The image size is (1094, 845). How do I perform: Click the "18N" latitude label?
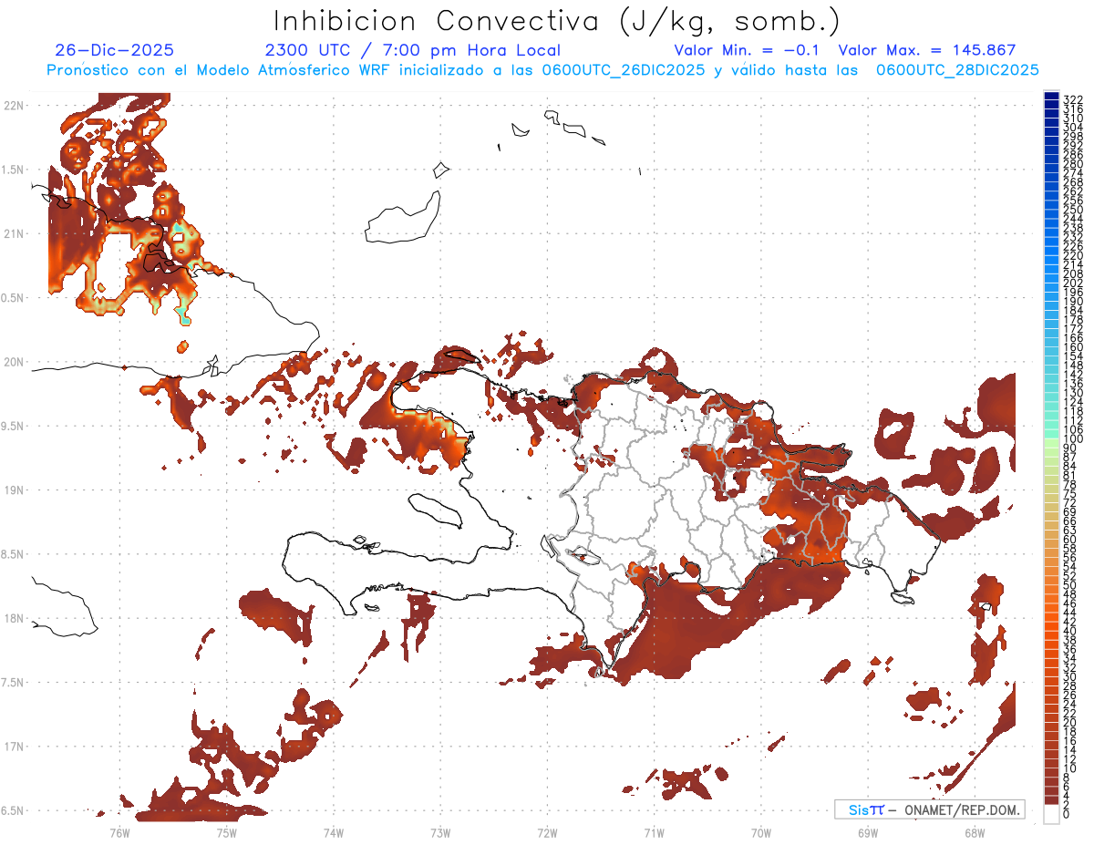pyautogui.click(x=14, y=618)
